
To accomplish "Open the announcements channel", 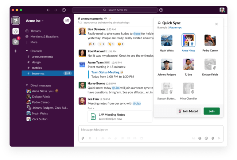I will click(48, 57).
